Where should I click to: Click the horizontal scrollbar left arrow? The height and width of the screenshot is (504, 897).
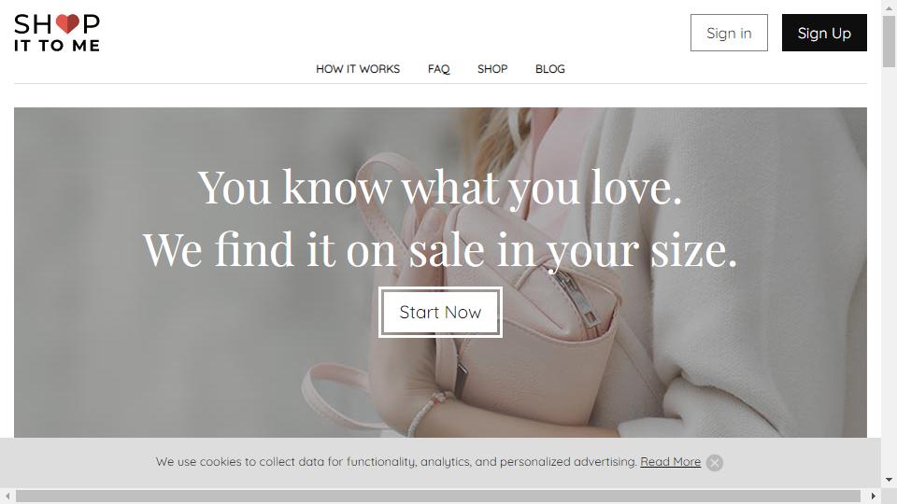coord(7,496)
